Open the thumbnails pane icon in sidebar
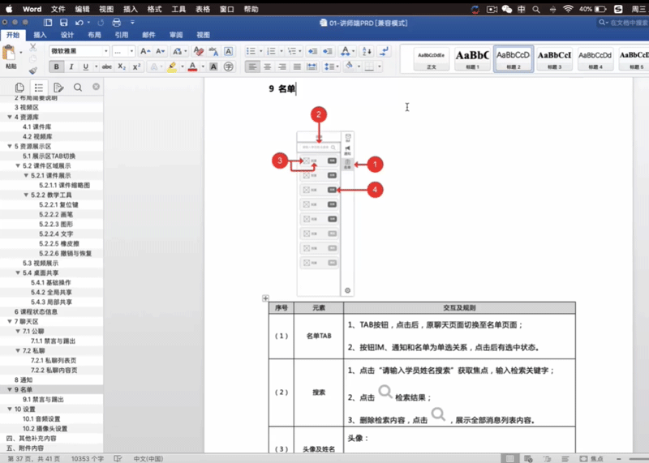Screen dimensions: 649x463 click(x=19, y=88)
